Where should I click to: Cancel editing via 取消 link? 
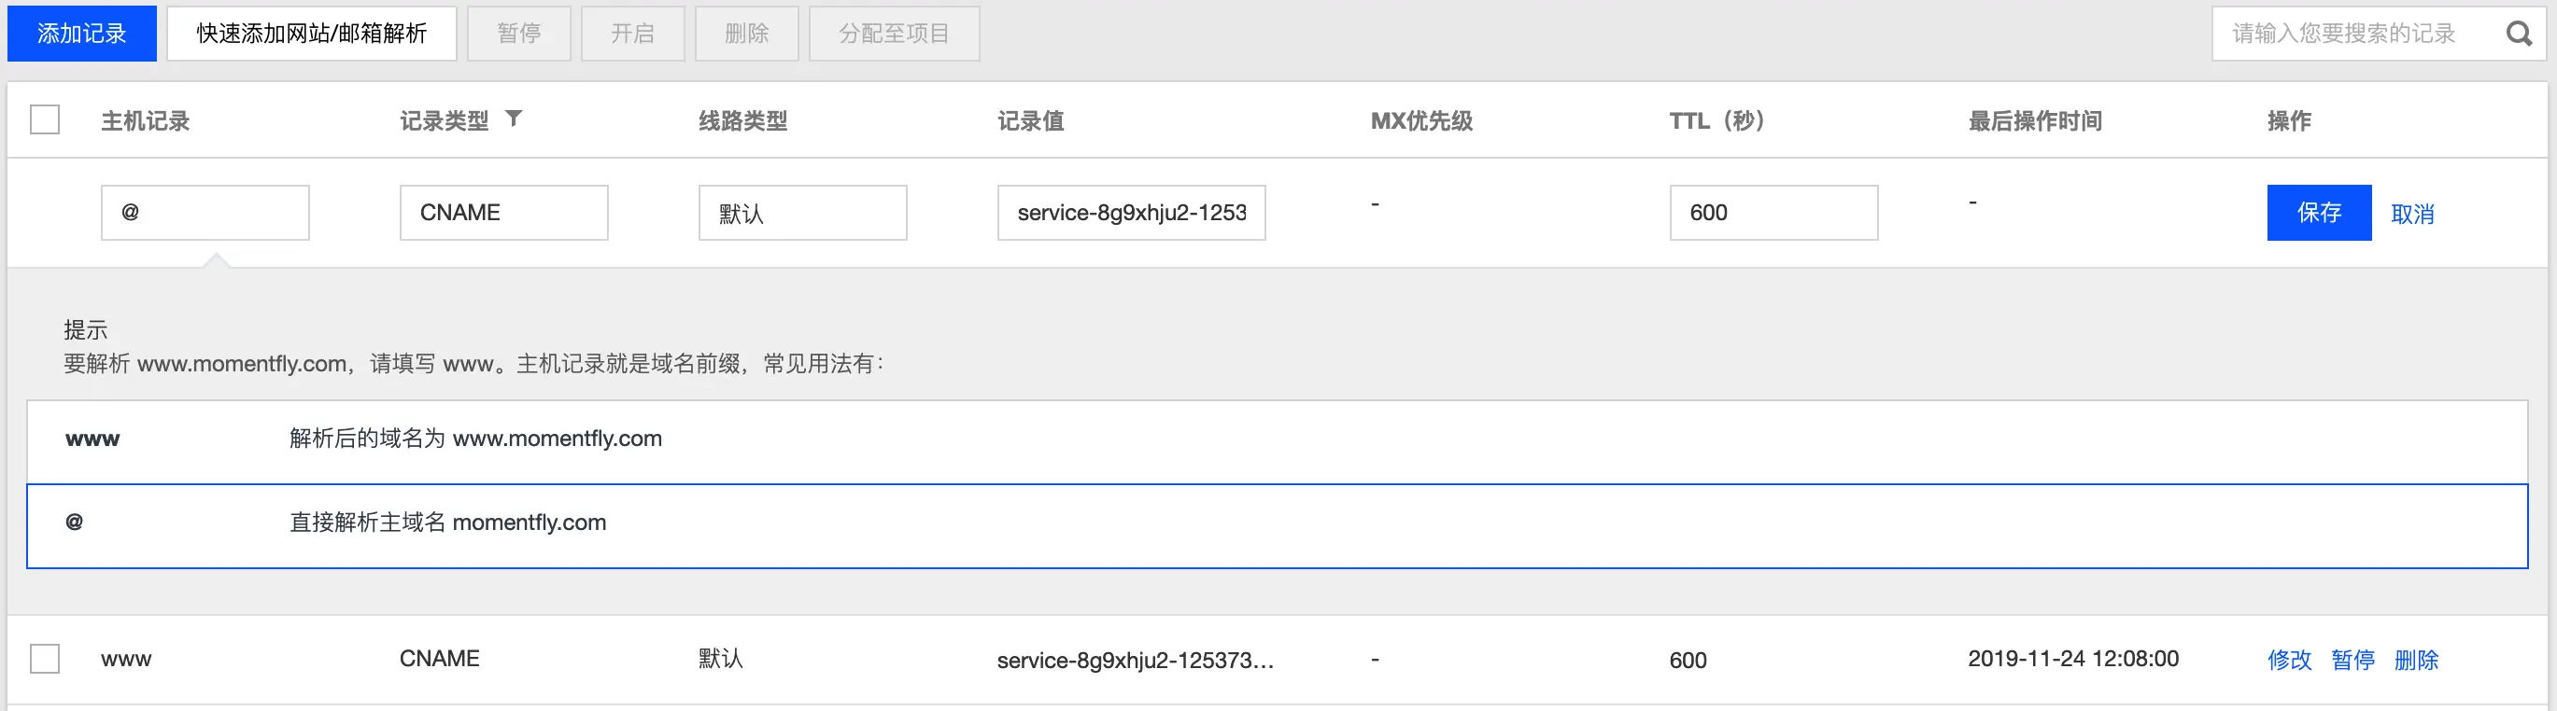click(x=2413, y=215)
